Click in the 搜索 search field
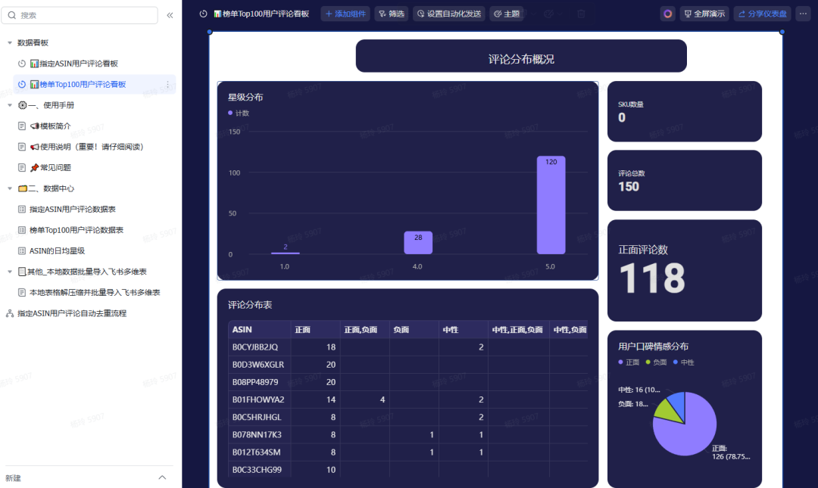This screenshot has width=818, height=488. 83,15
